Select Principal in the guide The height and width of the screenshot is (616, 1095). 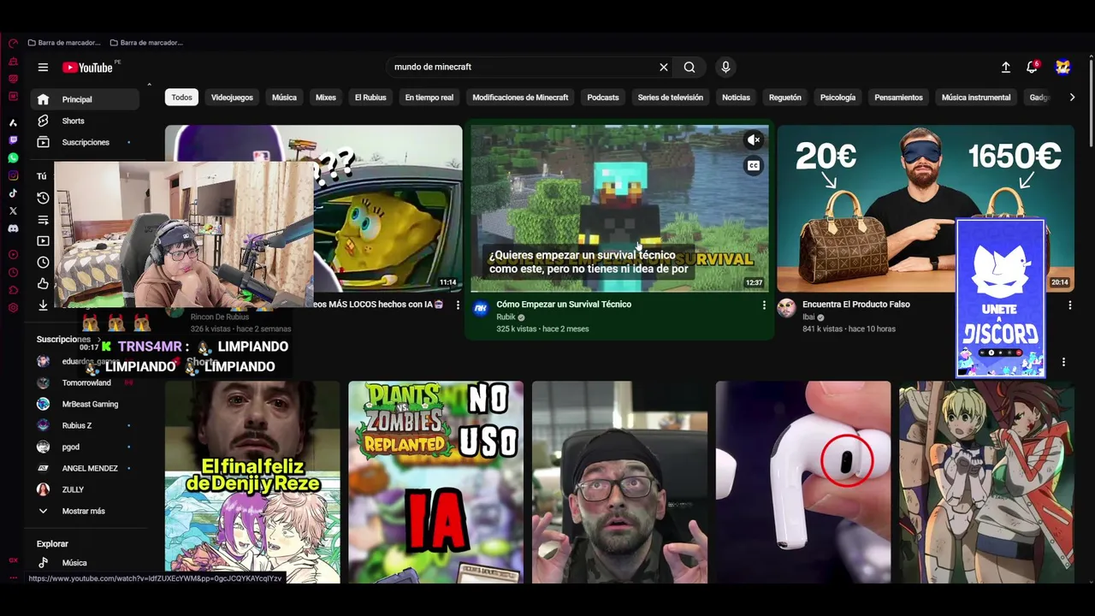click(85, 99)
